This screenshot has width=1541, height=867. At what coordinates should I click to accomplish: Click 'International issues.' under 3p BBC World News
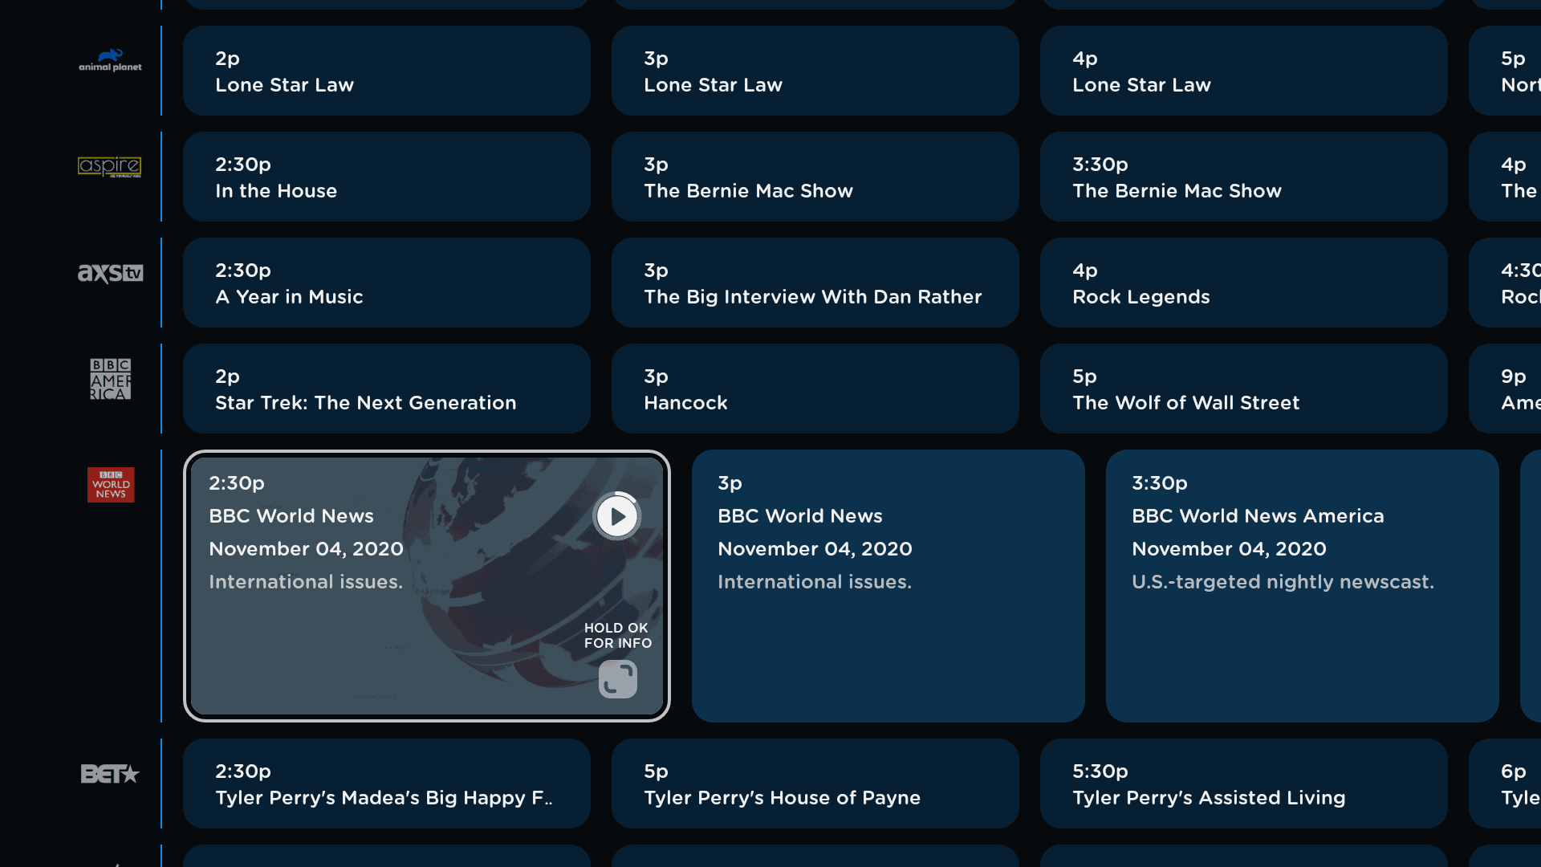(815, 582)
